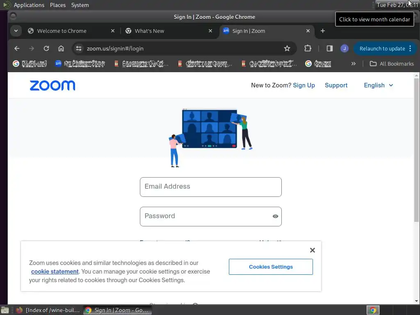Open the clock date Tue Feb 27
Screen dimensions: 420x315
(397, 5)
